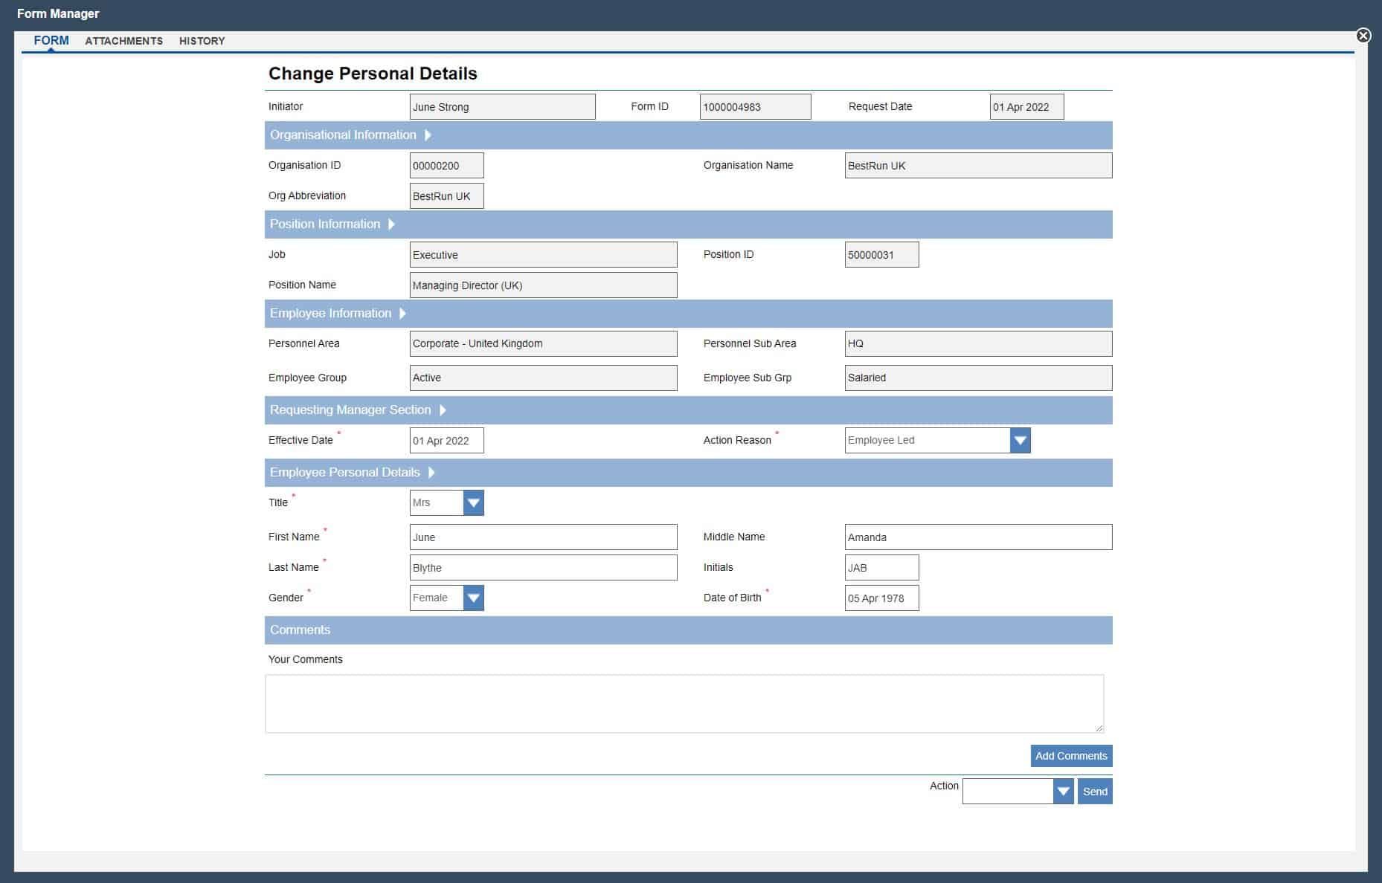Open the Action Reason dropdown

(x=1020, y=441)
